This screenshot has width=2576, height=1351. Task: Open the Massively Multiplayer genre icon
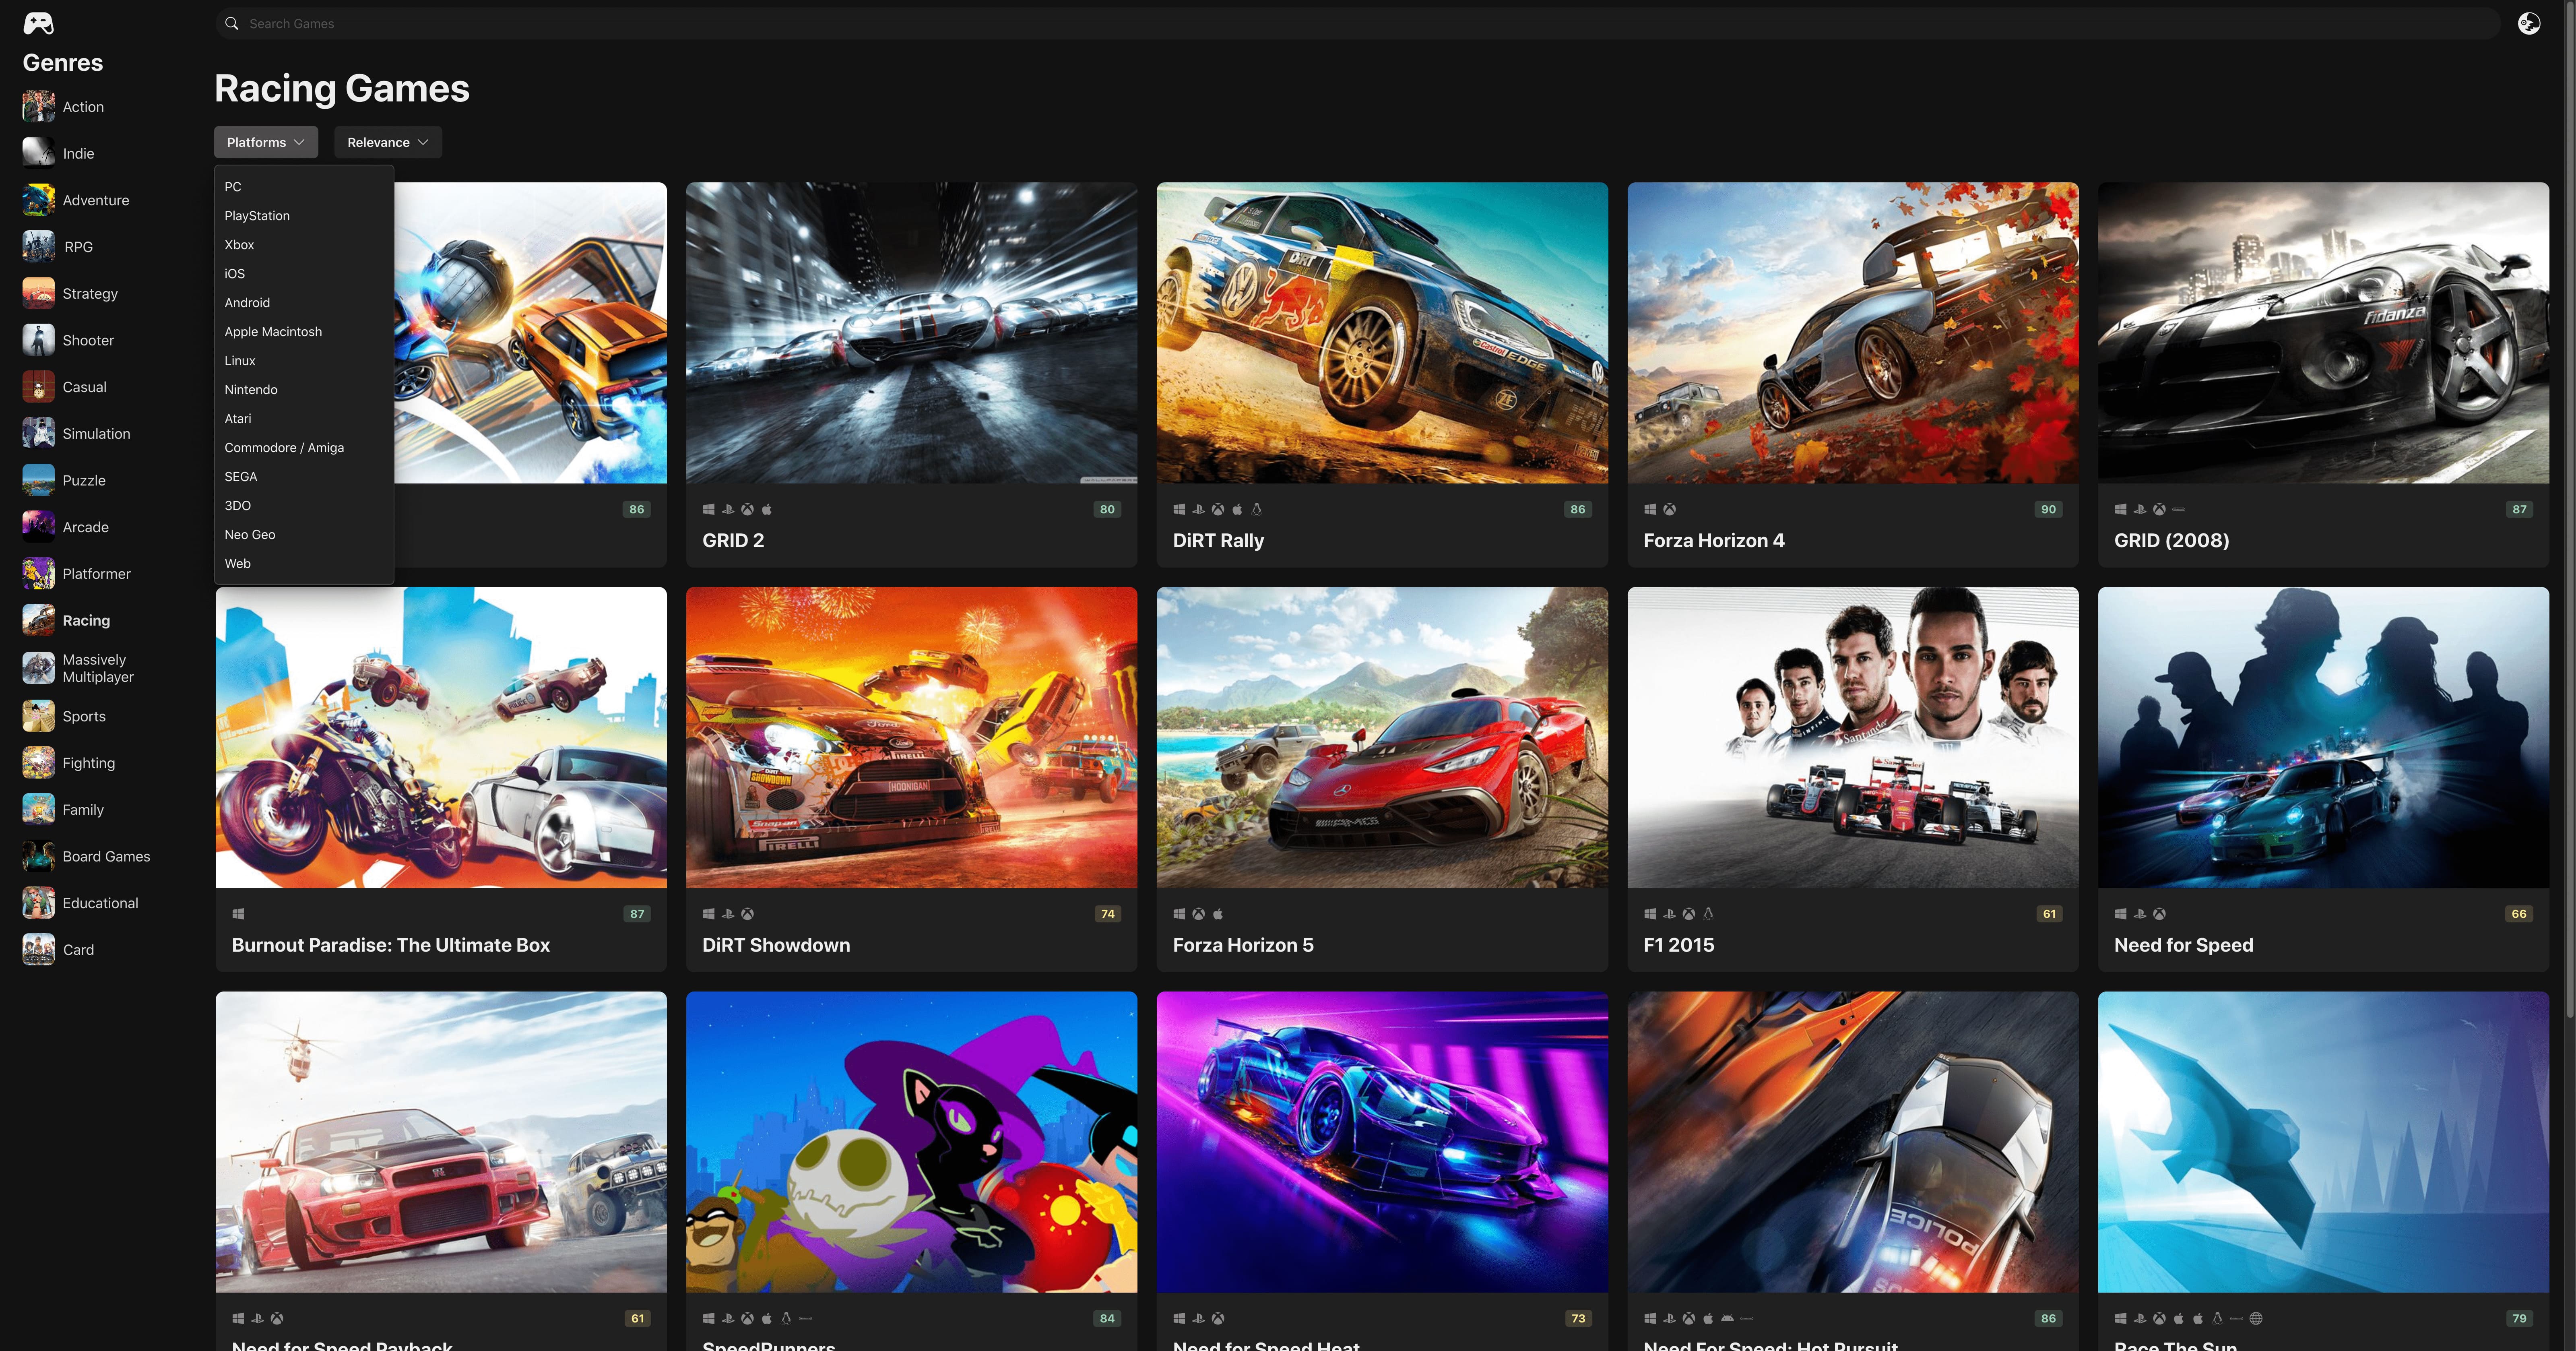[39, 668]
